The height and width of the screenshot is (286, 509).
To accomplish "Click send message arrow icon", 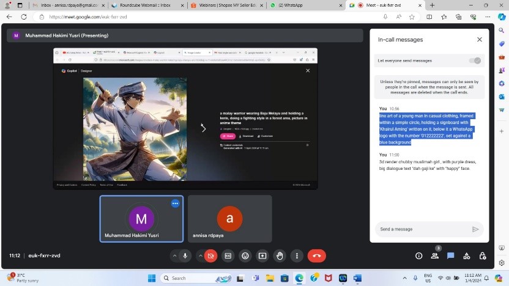I will [475, 229].
